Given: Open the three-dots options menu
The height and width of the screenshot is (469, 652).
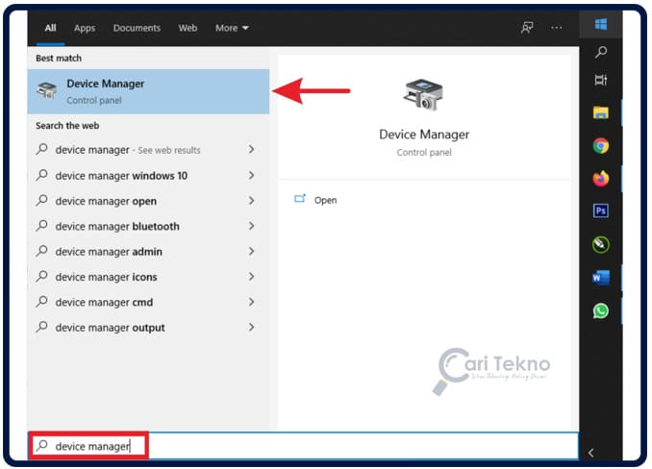Looking at the screenshot, I should pyautogui.click(x=557, y=28).
